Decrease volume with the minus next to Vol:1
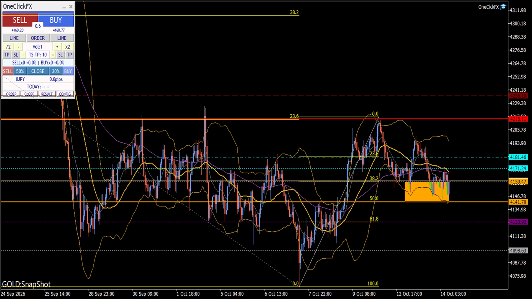This screenshot has width=532, height=299. tap(19, 47)
